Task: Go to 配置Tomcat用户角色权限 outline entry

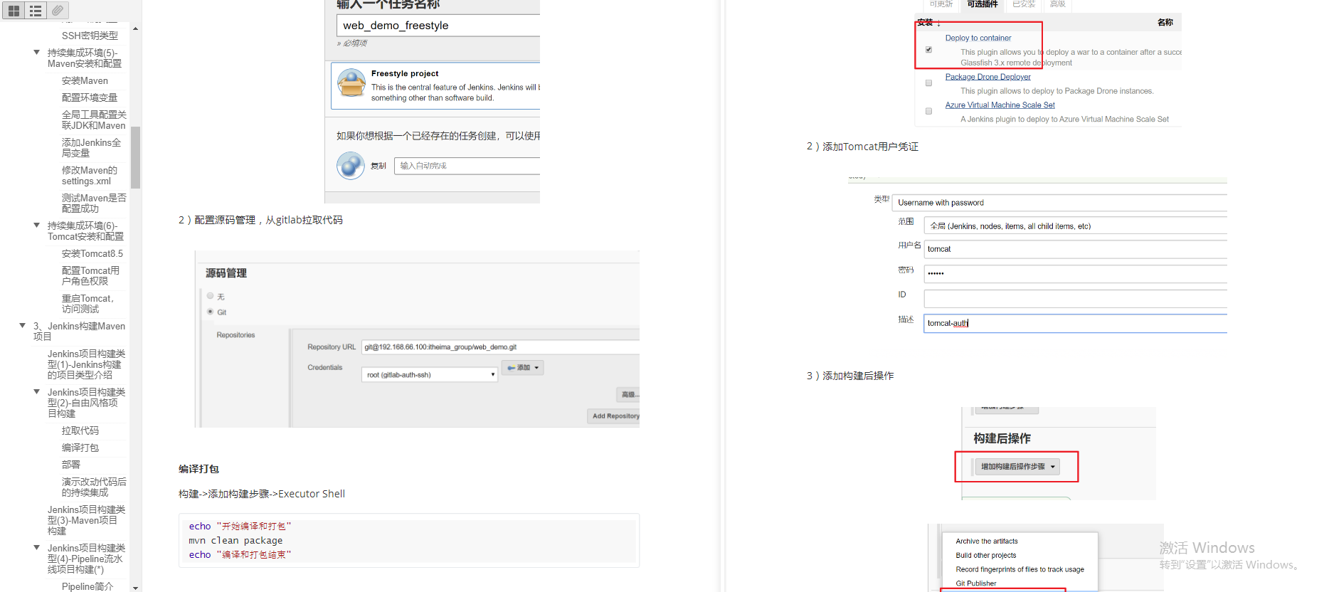Action: click(90, 276)
